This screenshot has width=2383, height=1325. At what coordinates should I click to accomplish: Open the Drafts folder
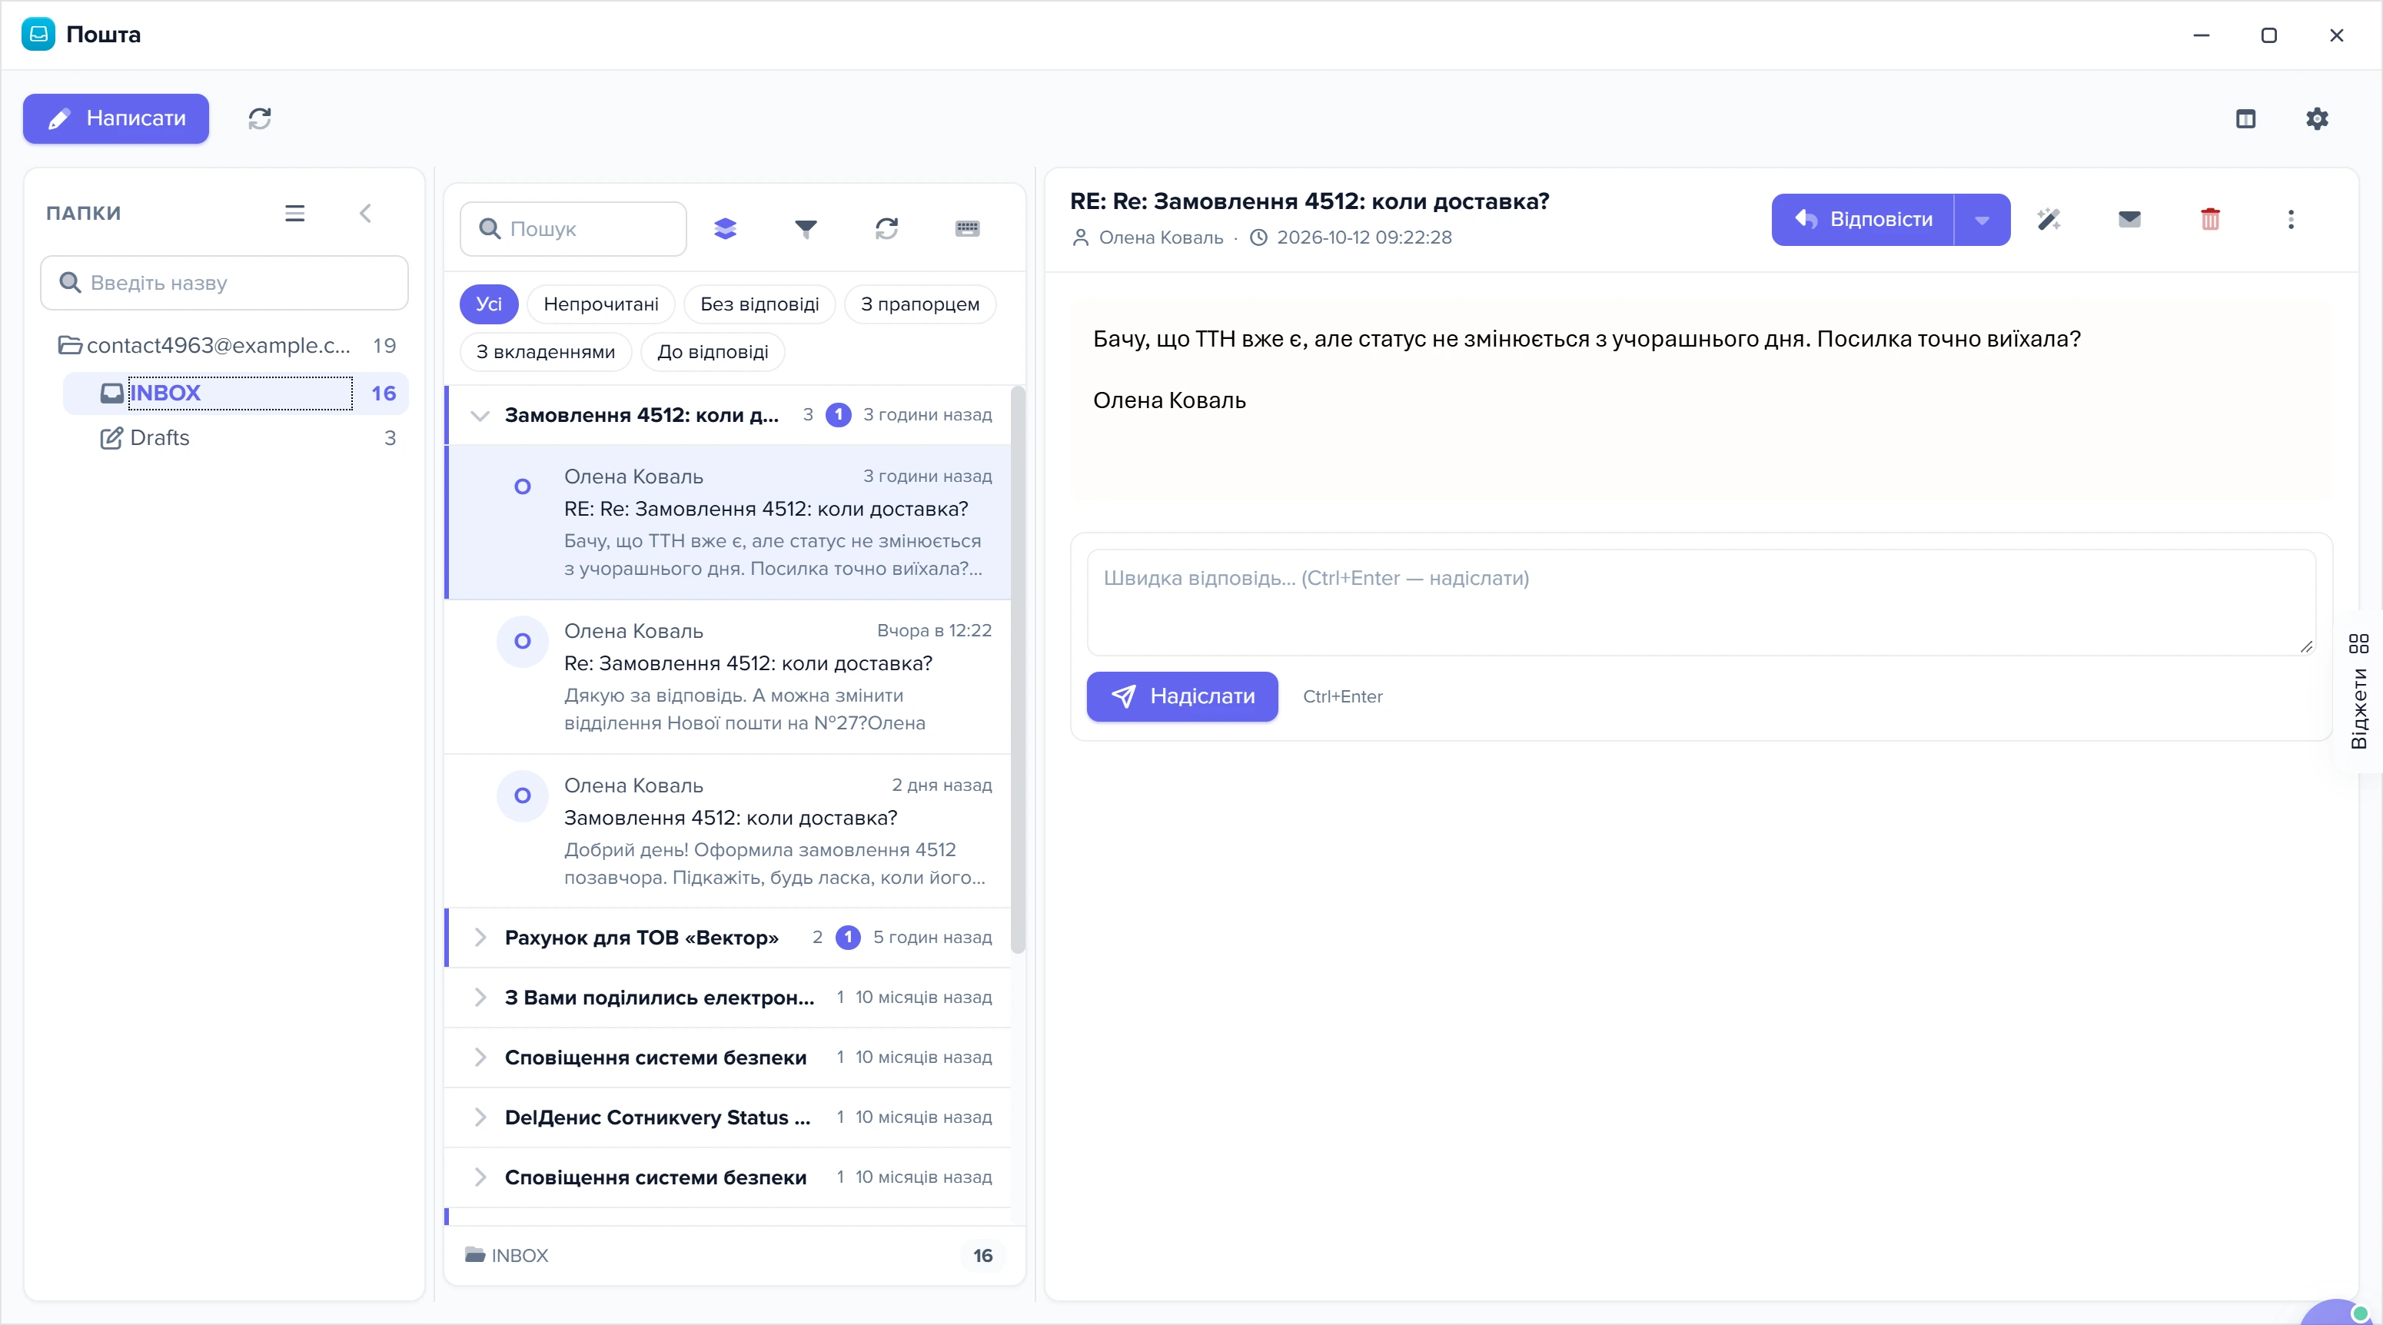pyautogui.click(x=236, y=438)
